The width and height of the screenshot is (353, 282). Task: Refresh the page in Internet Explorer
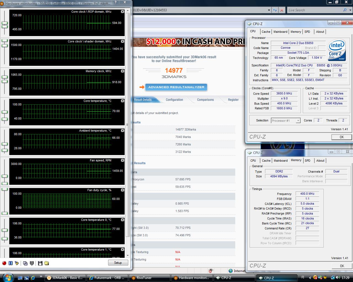275,10
